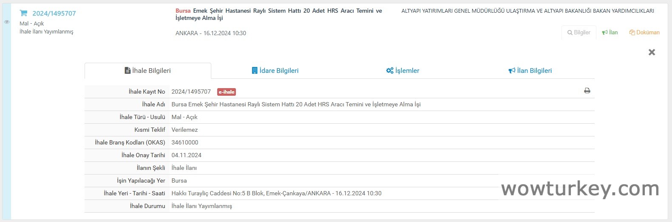Print tender details with the printer icon
This screenshot has height=222, width=672.
[587, 91]
